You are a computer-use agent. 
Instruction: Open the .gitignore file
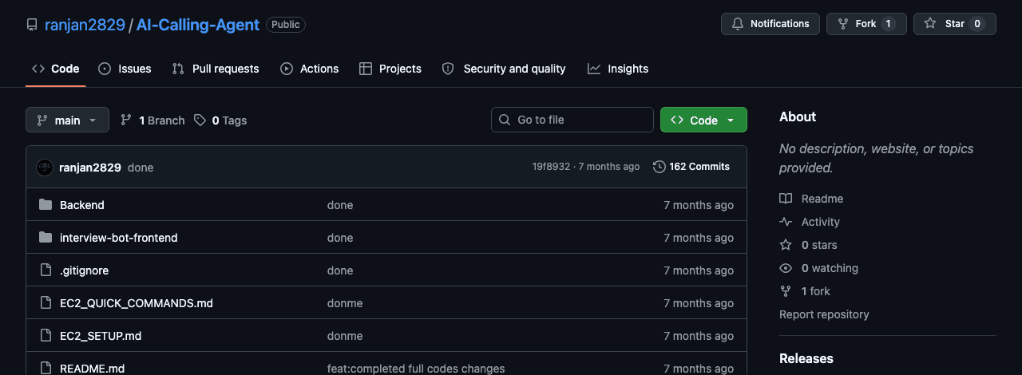point(84,270)
